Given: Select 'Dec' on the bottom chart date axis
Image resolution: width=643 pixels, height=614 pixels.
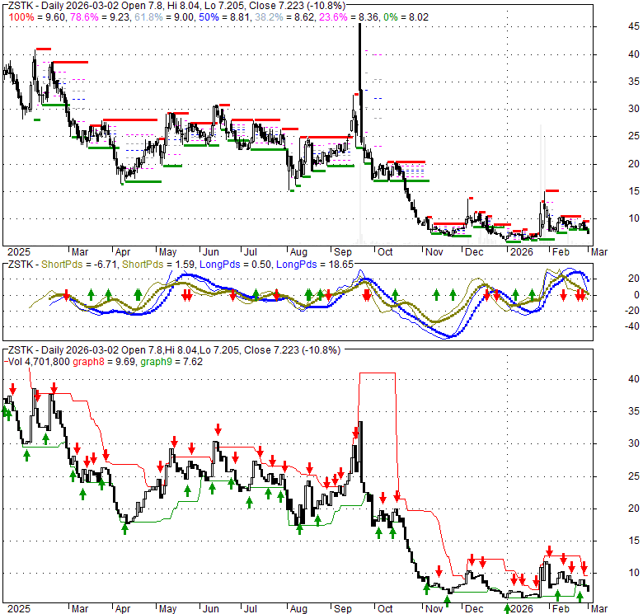Looking at the screenshot, I should click(x=474, y=609).
